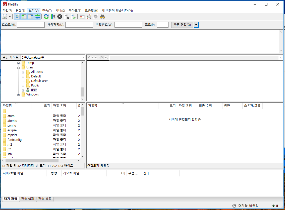Screen dimensions: 285x210
Task: Select the .atomic folder
Action: coord(12,121)
